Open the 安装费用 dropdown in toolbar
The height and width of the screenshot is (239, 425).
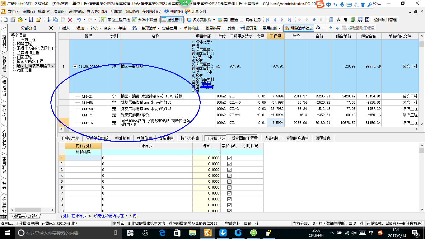pyautogui.click(x=171, y=28)
